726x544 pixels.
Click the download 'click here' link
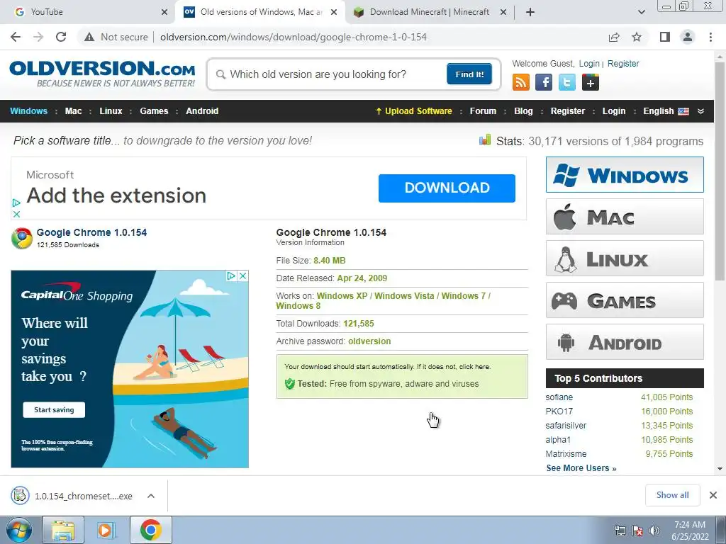(x=474, y=366)
